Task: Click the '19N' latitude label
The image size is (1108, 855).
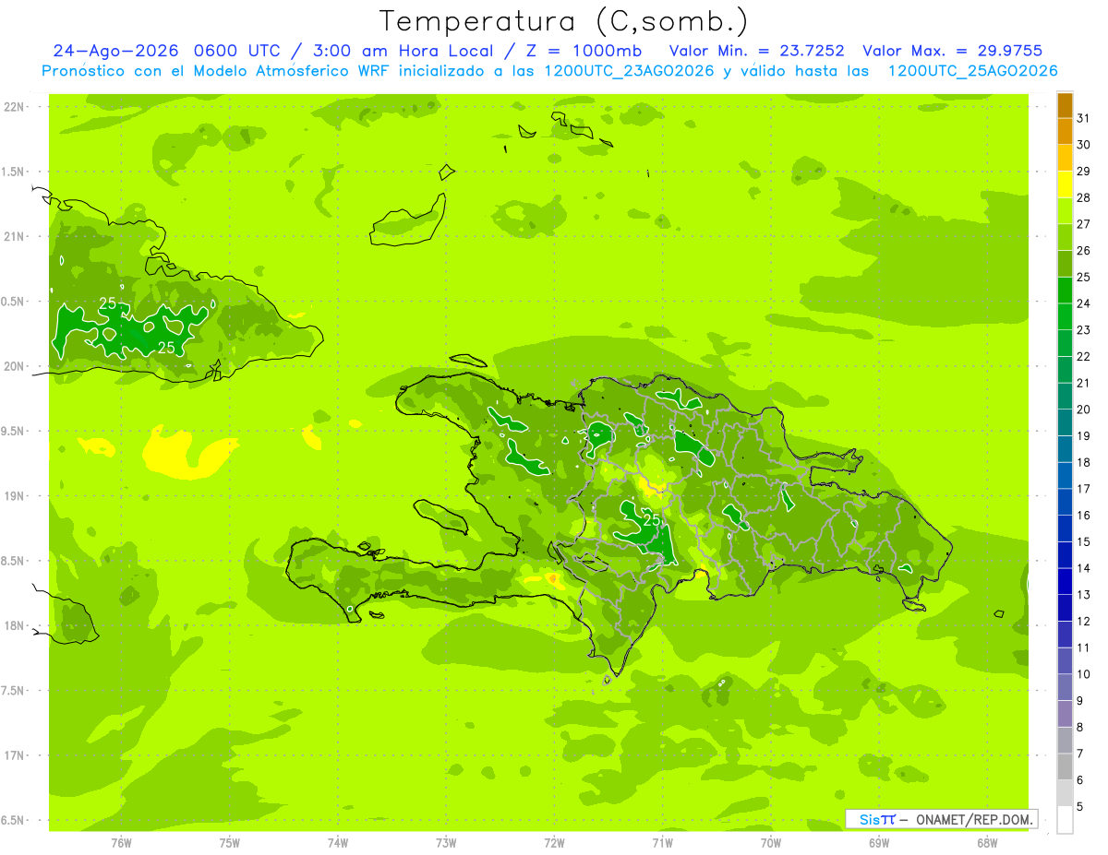Action: click(x=14, y=496)
